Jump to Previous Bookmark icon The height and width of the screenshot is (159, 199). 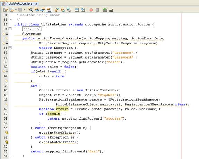tap(57, 10)
